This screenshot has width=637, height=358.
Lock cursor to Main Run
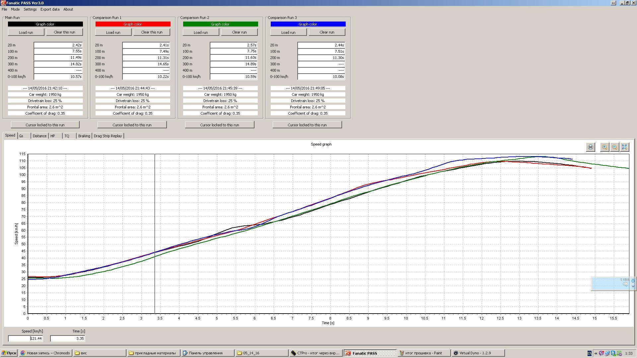(45, 125)
